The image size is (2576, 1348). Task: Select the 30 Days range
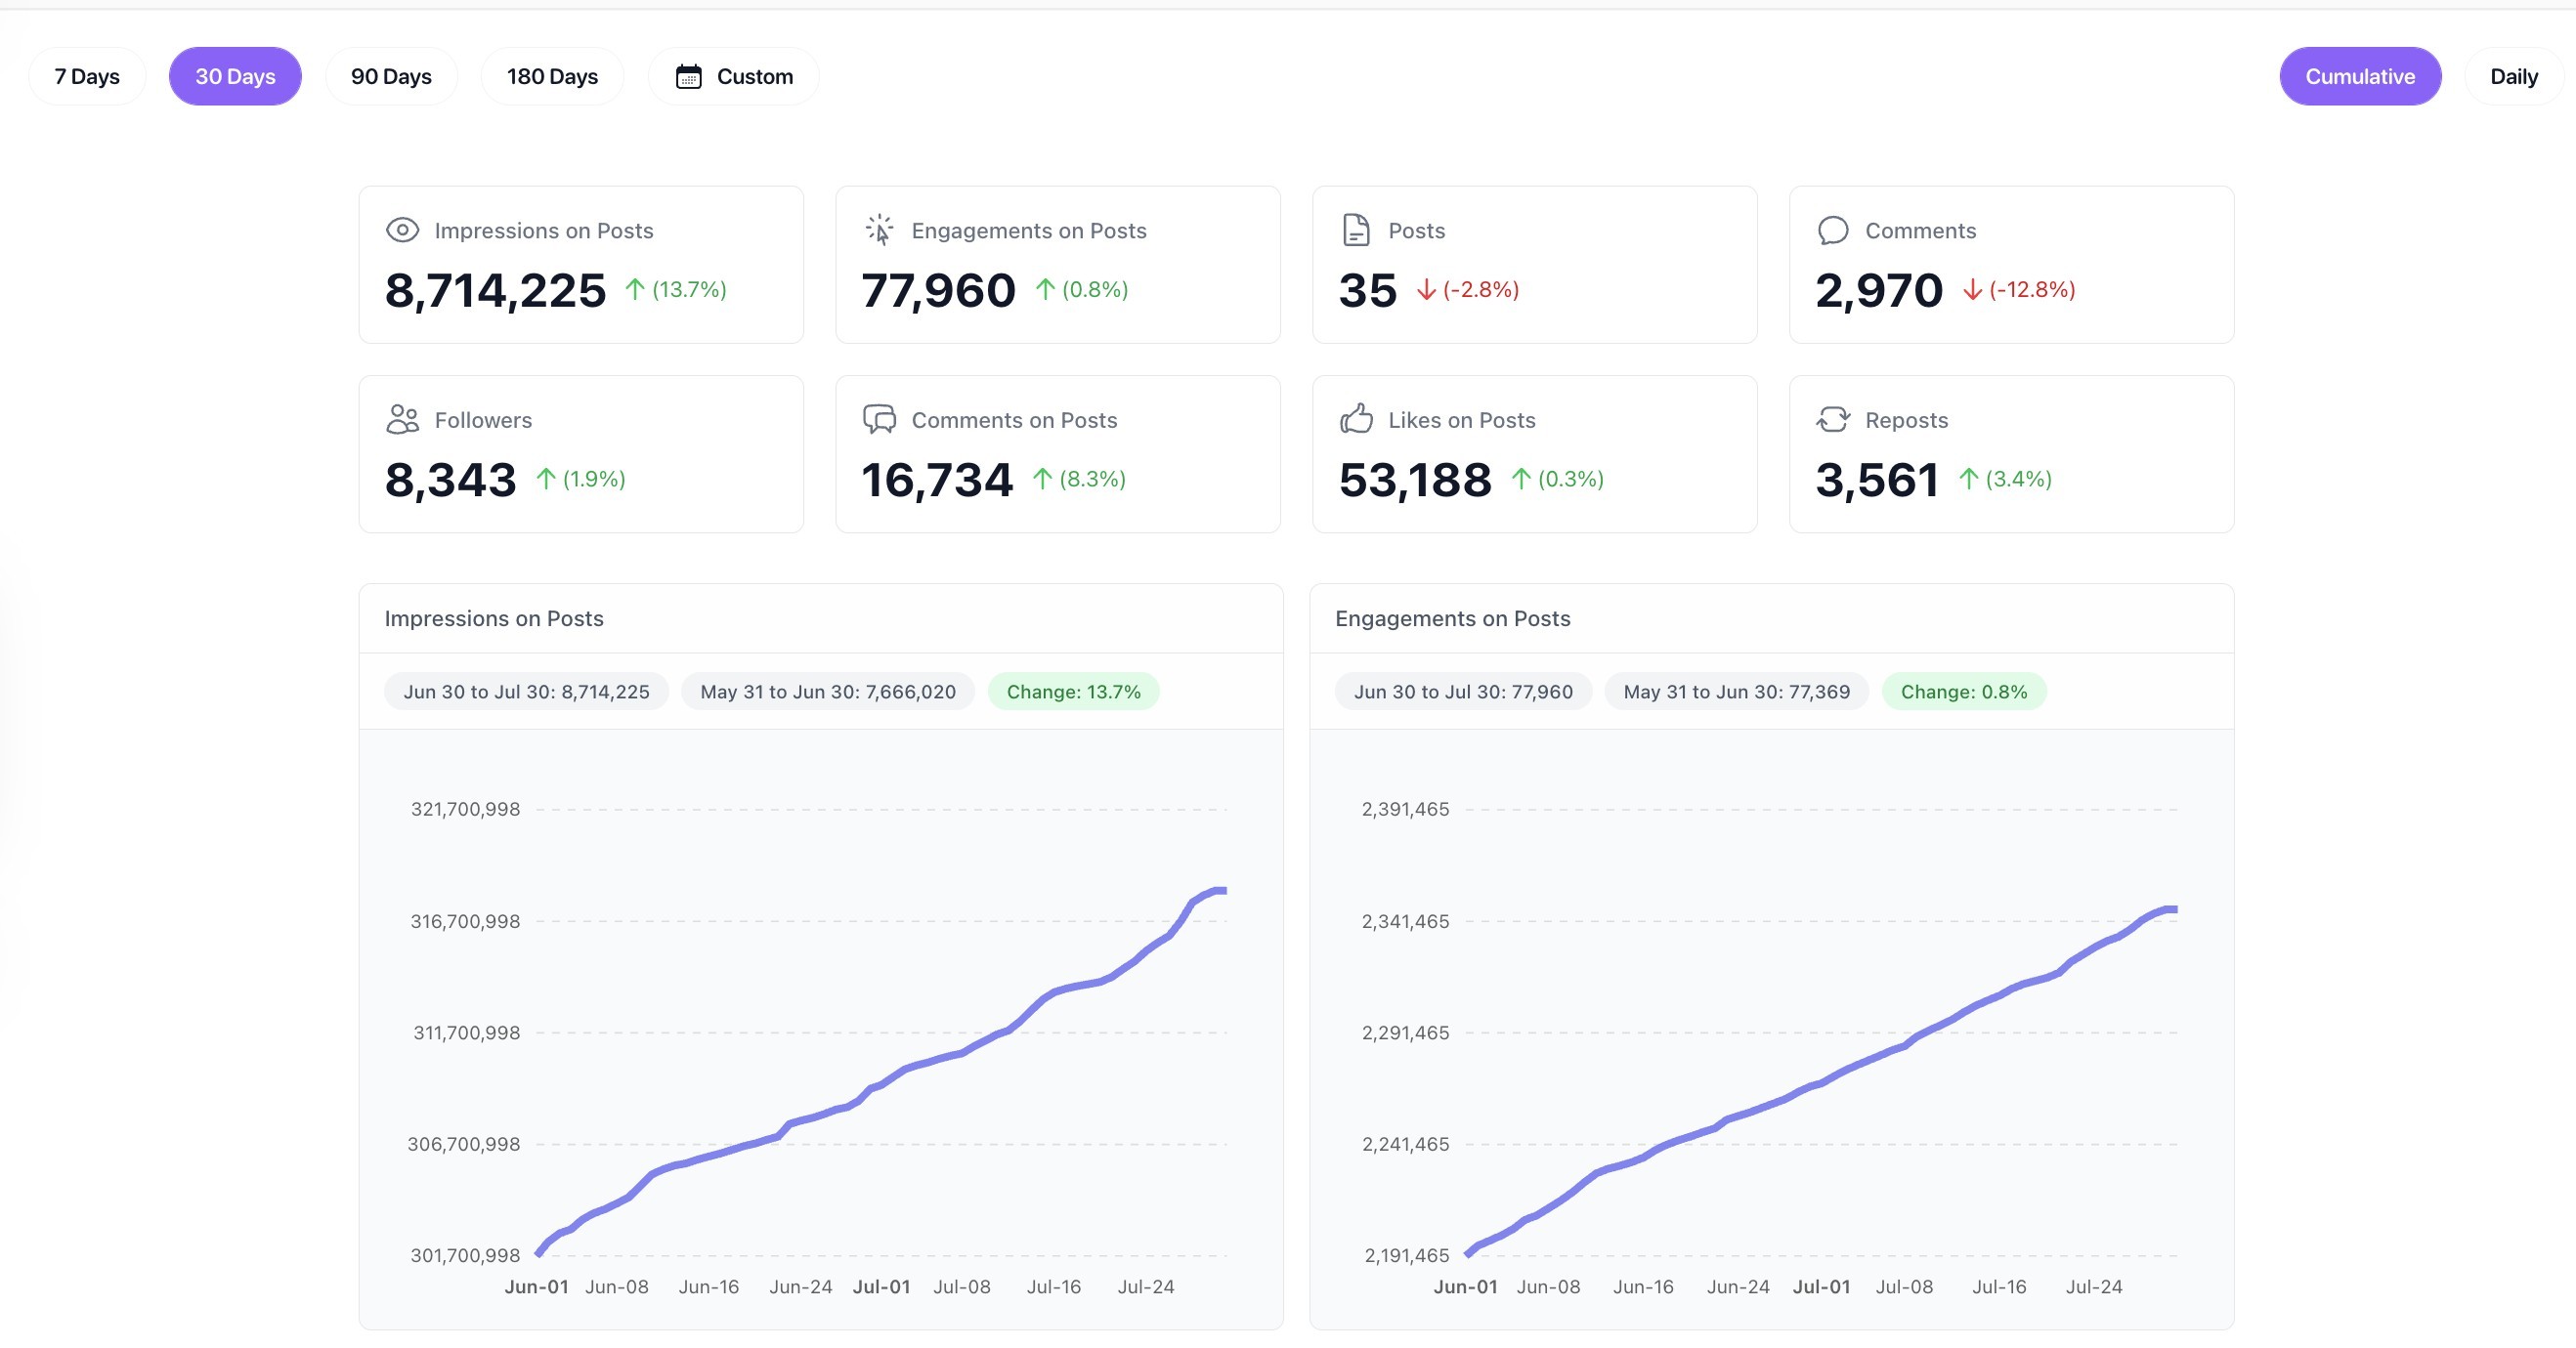235,76
